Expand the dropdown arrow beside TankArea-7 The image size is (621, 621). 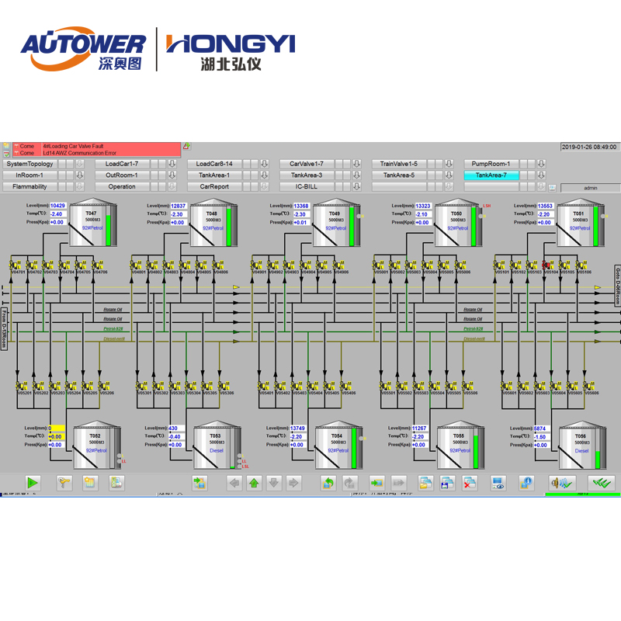[x=541, y=175]
